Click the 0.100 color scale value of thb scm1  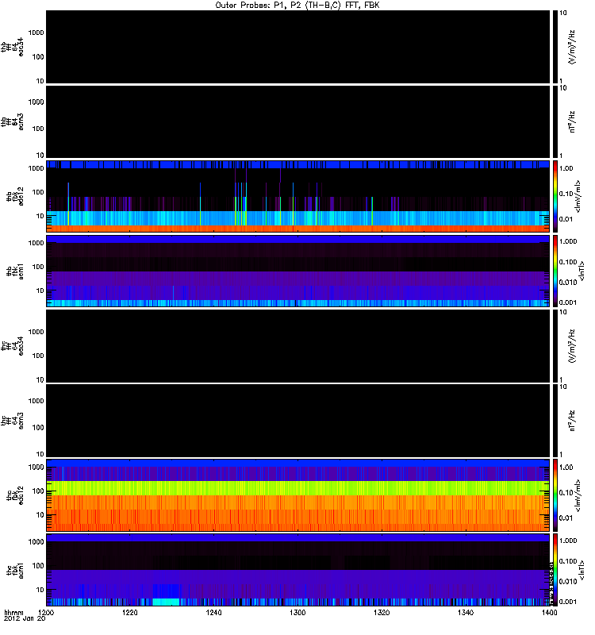click(x=568, y=262)
